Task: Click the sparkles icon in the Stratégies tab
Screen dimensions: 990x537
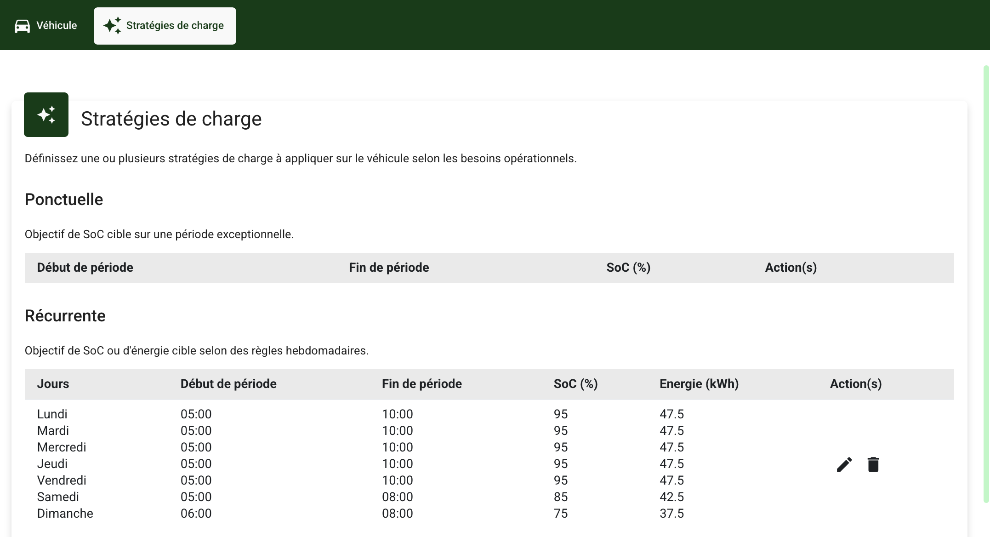Action: point(112,26)
